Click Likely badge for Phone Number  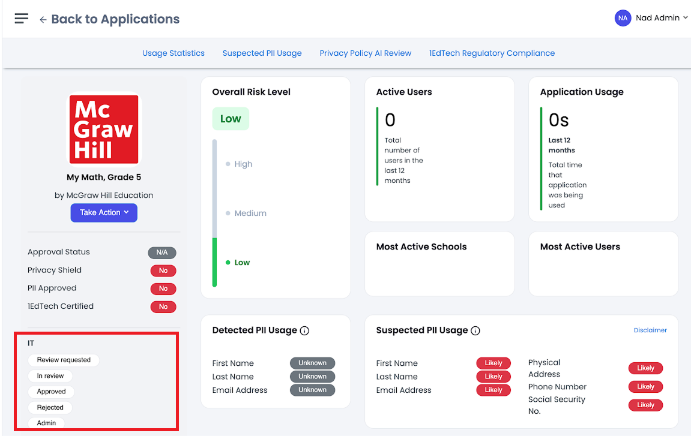click(x=645, y=387)
